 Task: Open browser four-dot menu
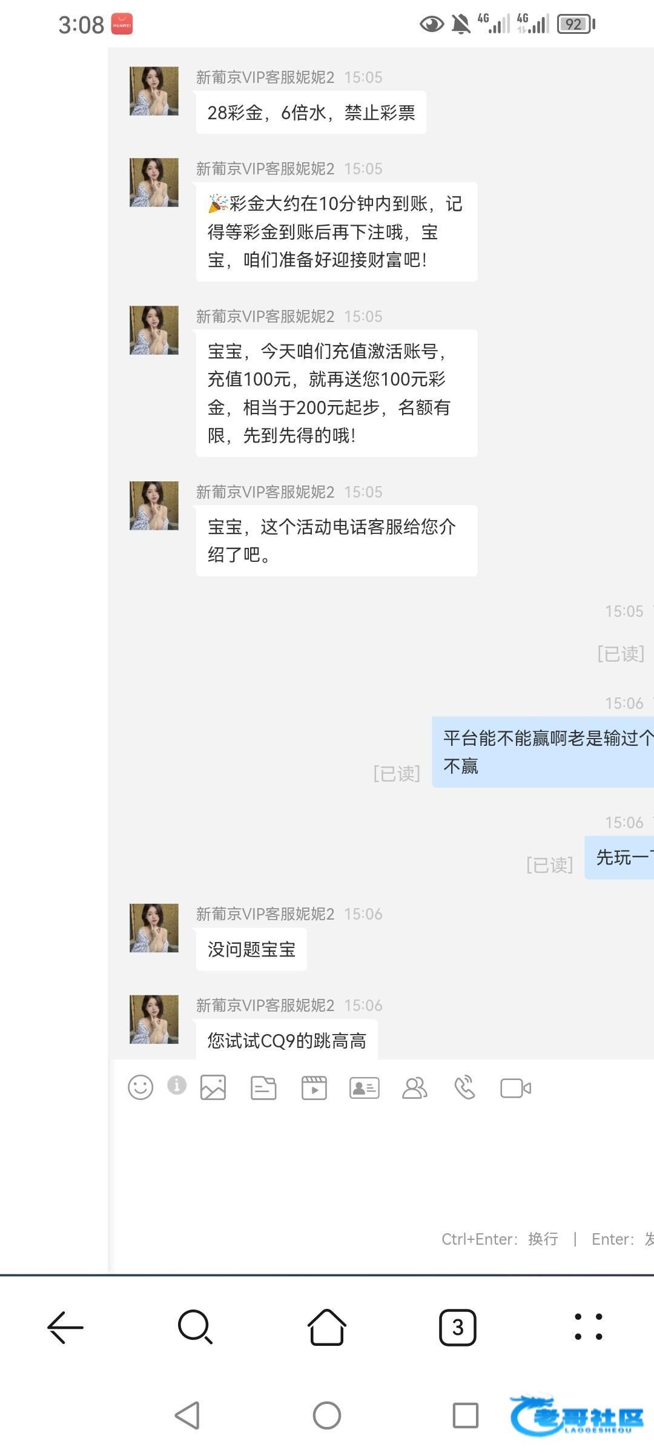tap(589, 1327)
